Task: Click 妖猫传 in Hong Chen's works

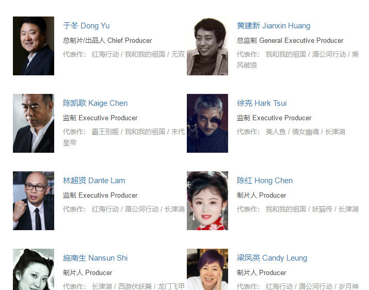Action: tap(322, 209)
